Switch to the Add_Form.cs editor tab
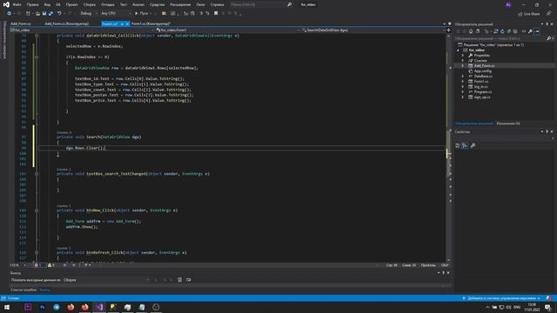Viewport: 557px width, 313px height. [21, 23]
